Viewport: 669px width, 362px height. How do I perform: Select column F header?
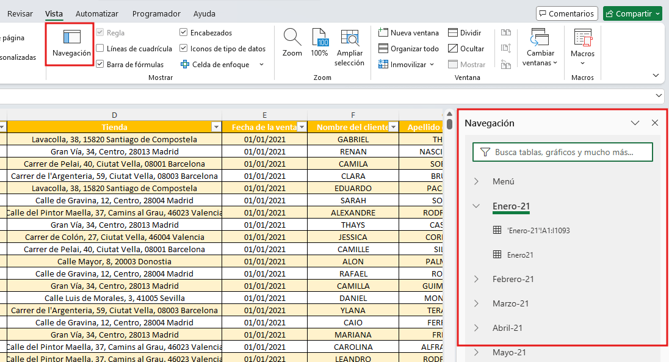point(353,115)
